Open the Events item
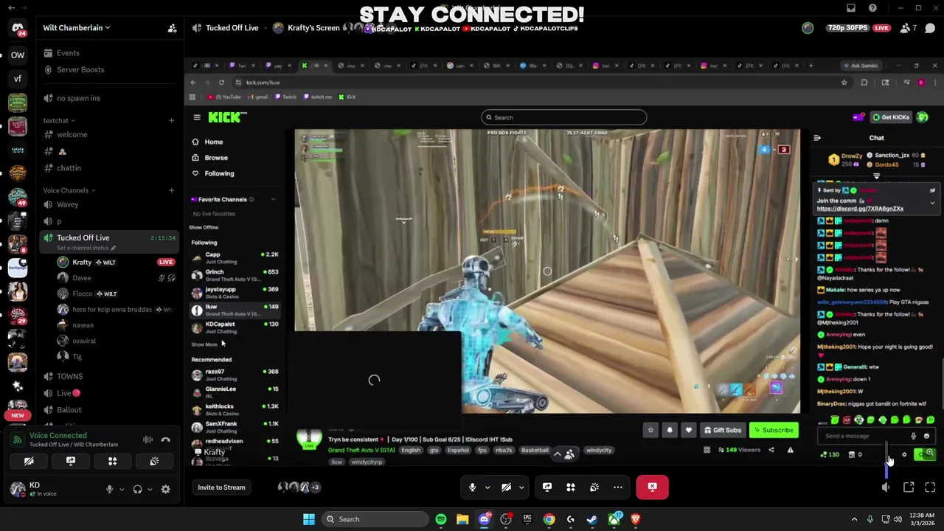This screenshot has height=531, width=944. pyautogui.click(x=68, y=53)
